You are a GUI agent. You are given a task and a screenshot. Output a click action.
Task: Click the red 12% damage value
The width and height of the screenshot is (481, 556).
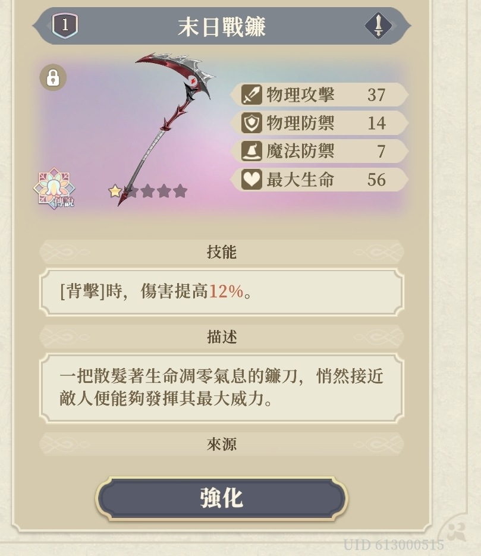(226, 291)
